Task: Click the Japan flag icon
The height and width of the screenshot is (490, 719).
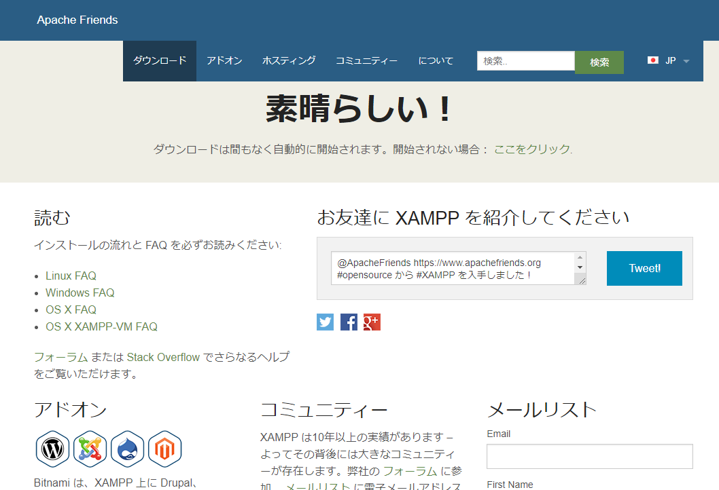Action: point(653,60)
